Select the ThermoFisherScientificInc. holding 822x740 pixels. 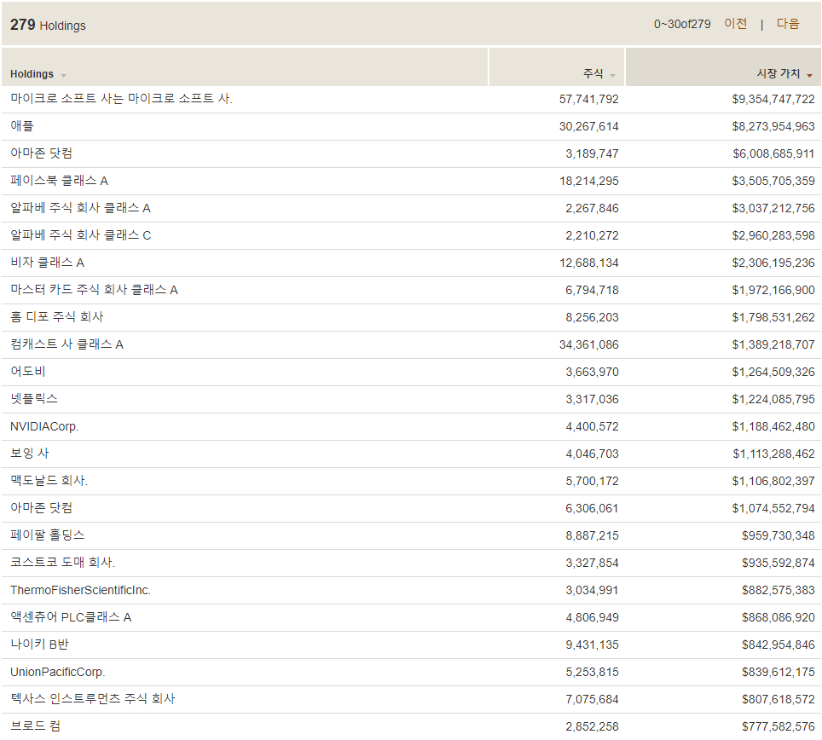pos(81,590)
